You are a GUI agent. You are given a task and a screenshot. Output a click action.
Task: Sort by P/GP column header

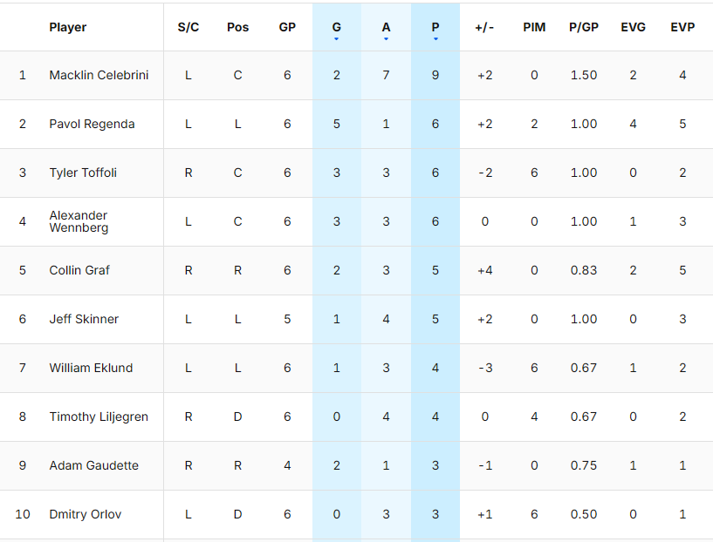point(584,27)
